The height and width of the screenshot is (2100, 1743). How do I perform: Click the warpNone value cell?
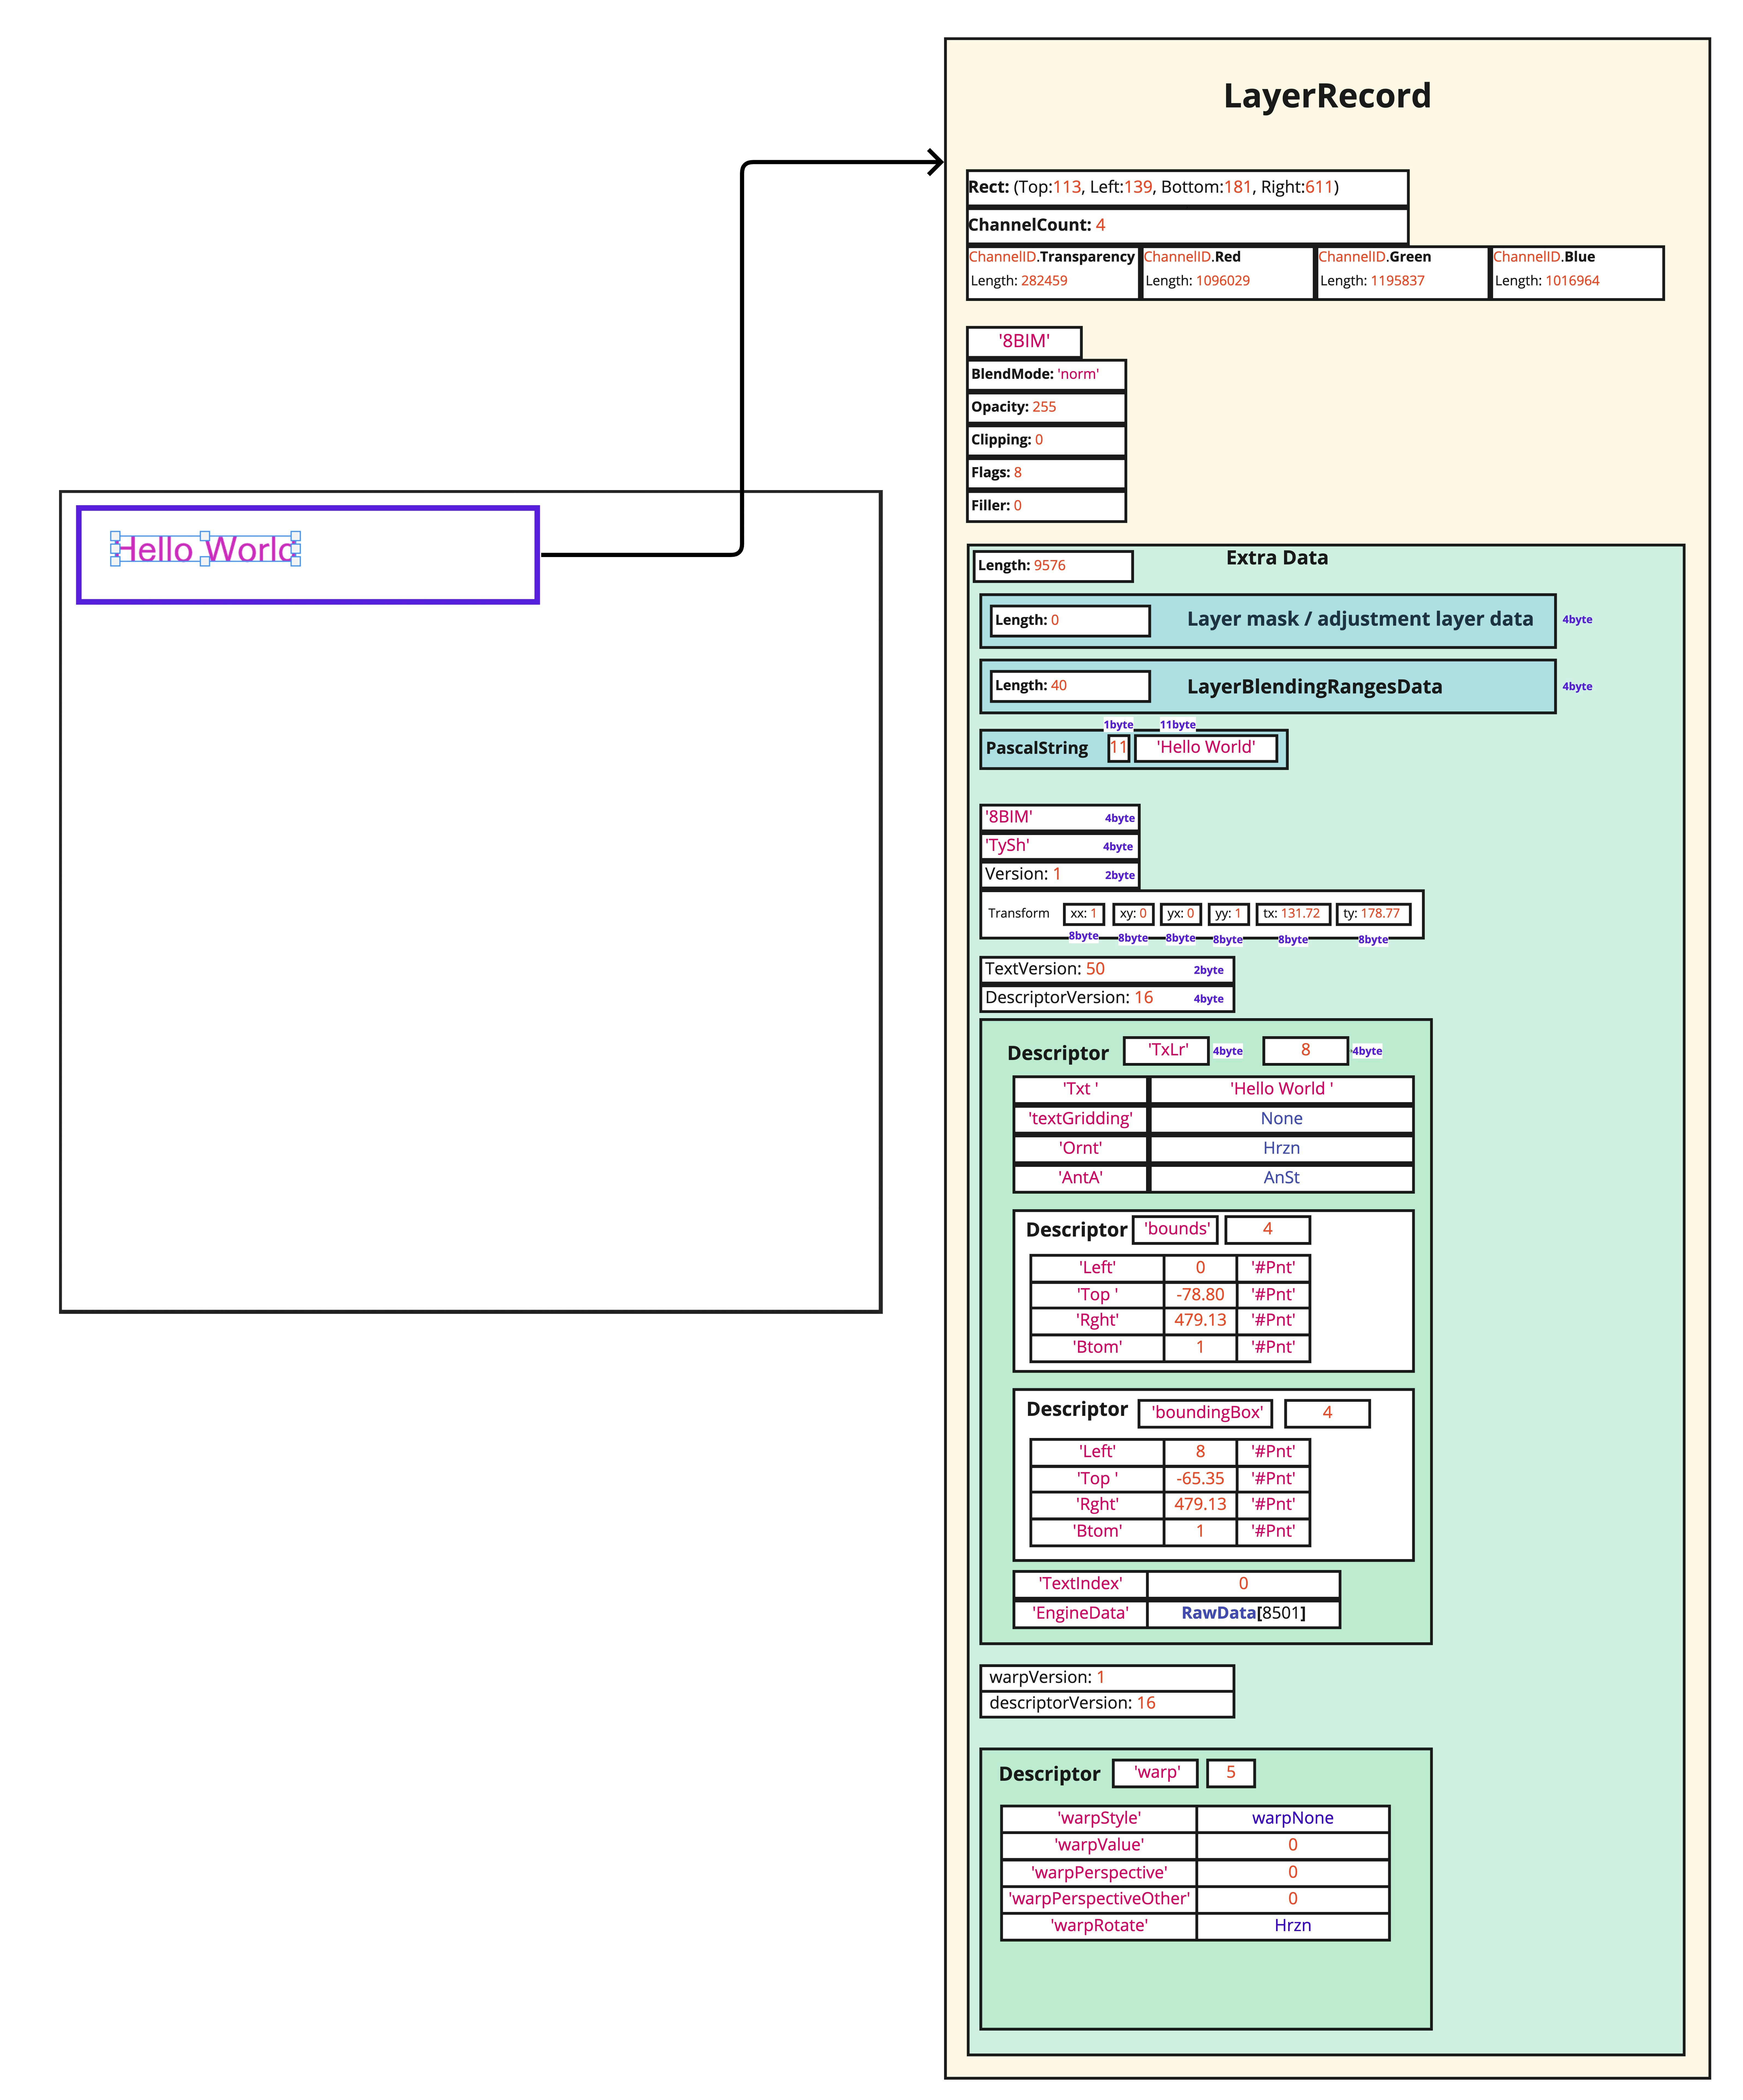tap(1293, 1819)
